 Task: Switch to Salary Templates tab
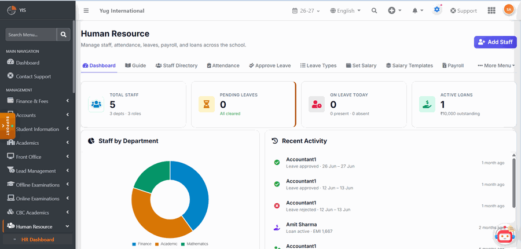[x=409, y=65]
